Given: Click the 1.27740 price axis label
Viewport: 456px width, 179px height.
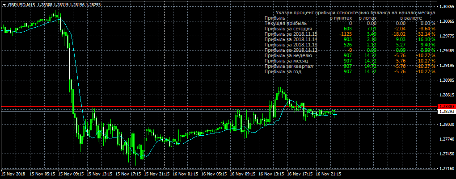Looking at the screenshot, I should [447, 139].
